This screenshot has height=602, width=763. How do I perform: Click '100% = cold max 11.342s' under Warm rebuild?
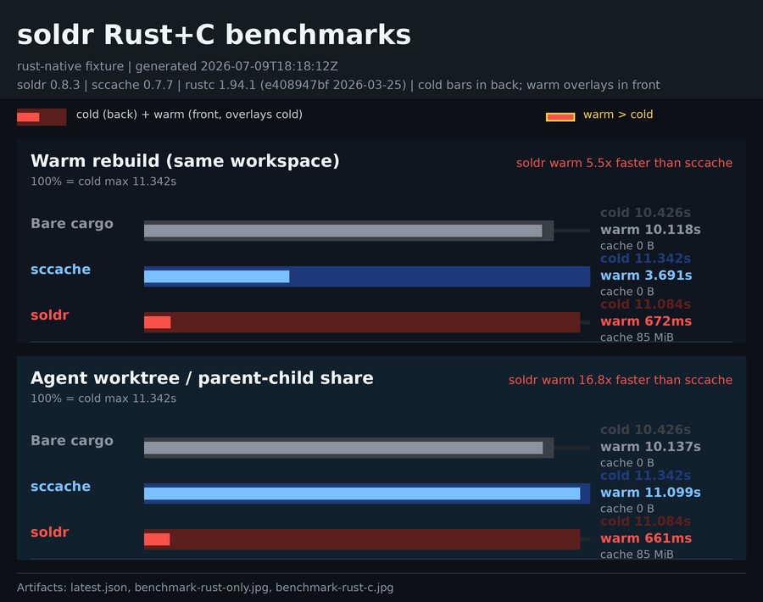[103, 181]
